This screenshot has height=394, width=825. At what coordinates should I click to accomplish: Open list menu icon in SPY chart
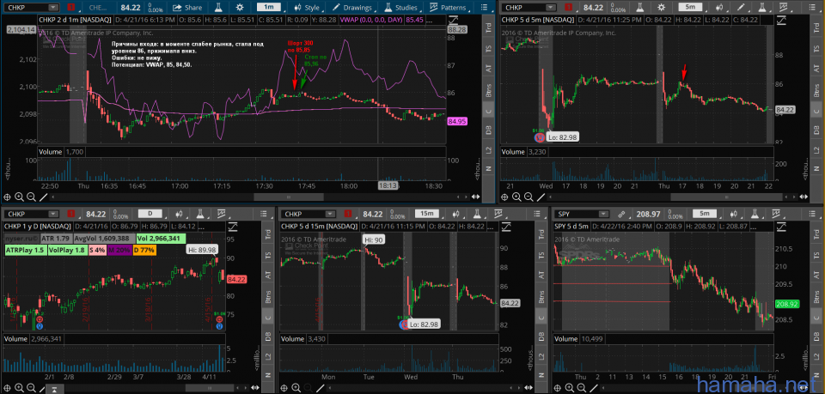(812, 214)
